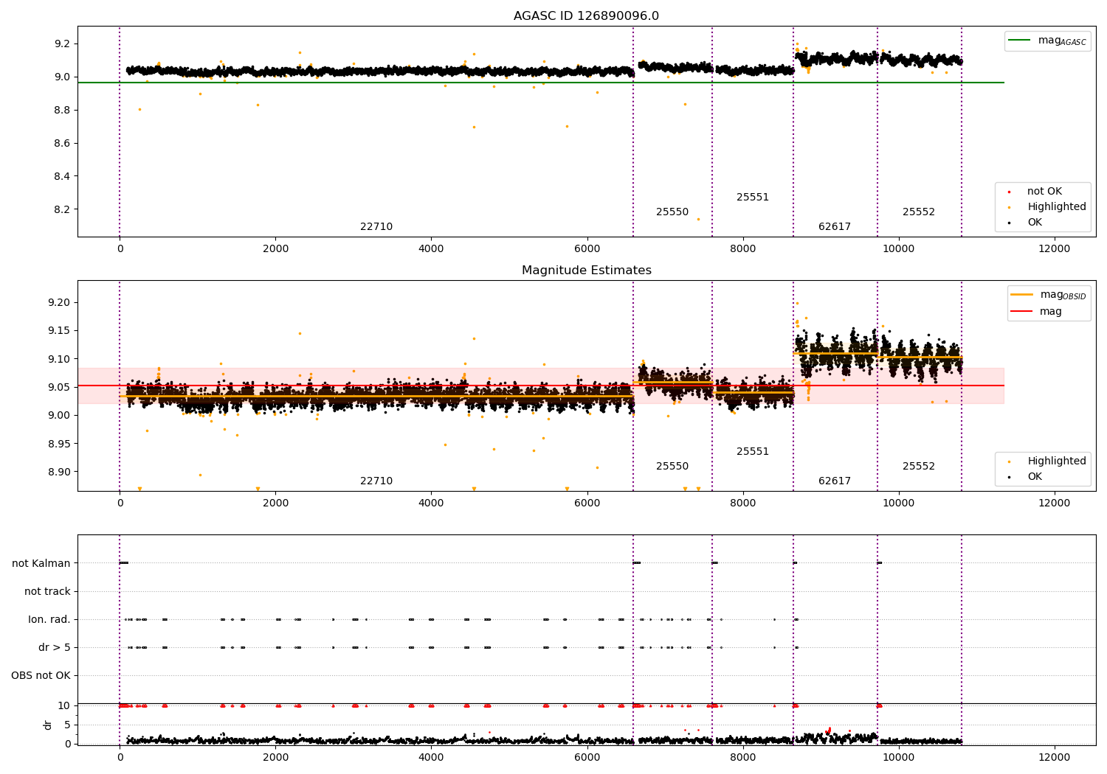
Task: Click OBSID label 25551 in the top plot
Action: (753, 198)
